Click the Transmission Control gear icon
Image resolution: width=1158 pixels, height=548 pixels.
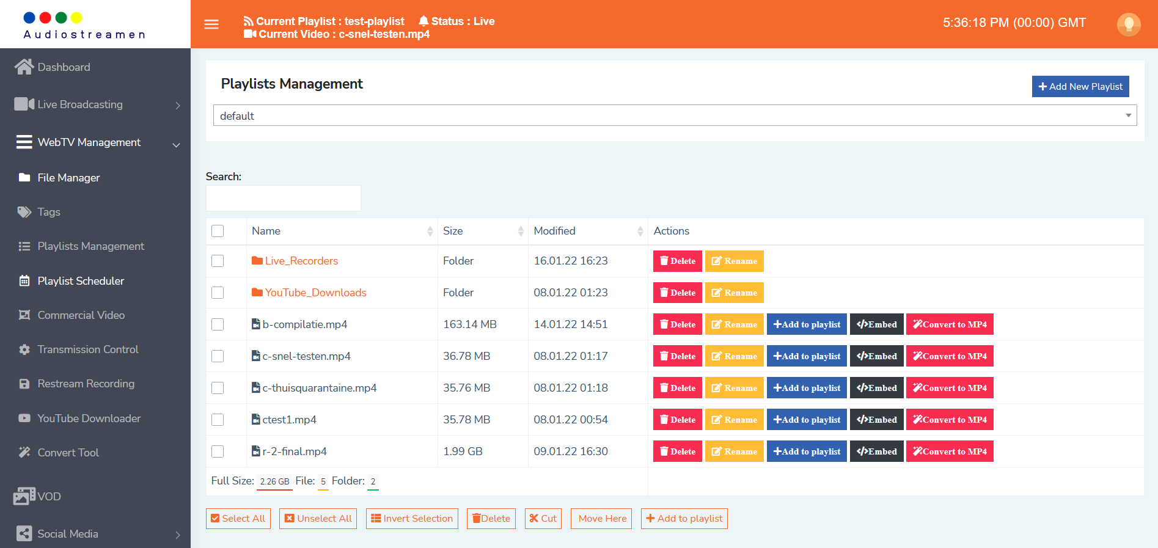(24, 349)
